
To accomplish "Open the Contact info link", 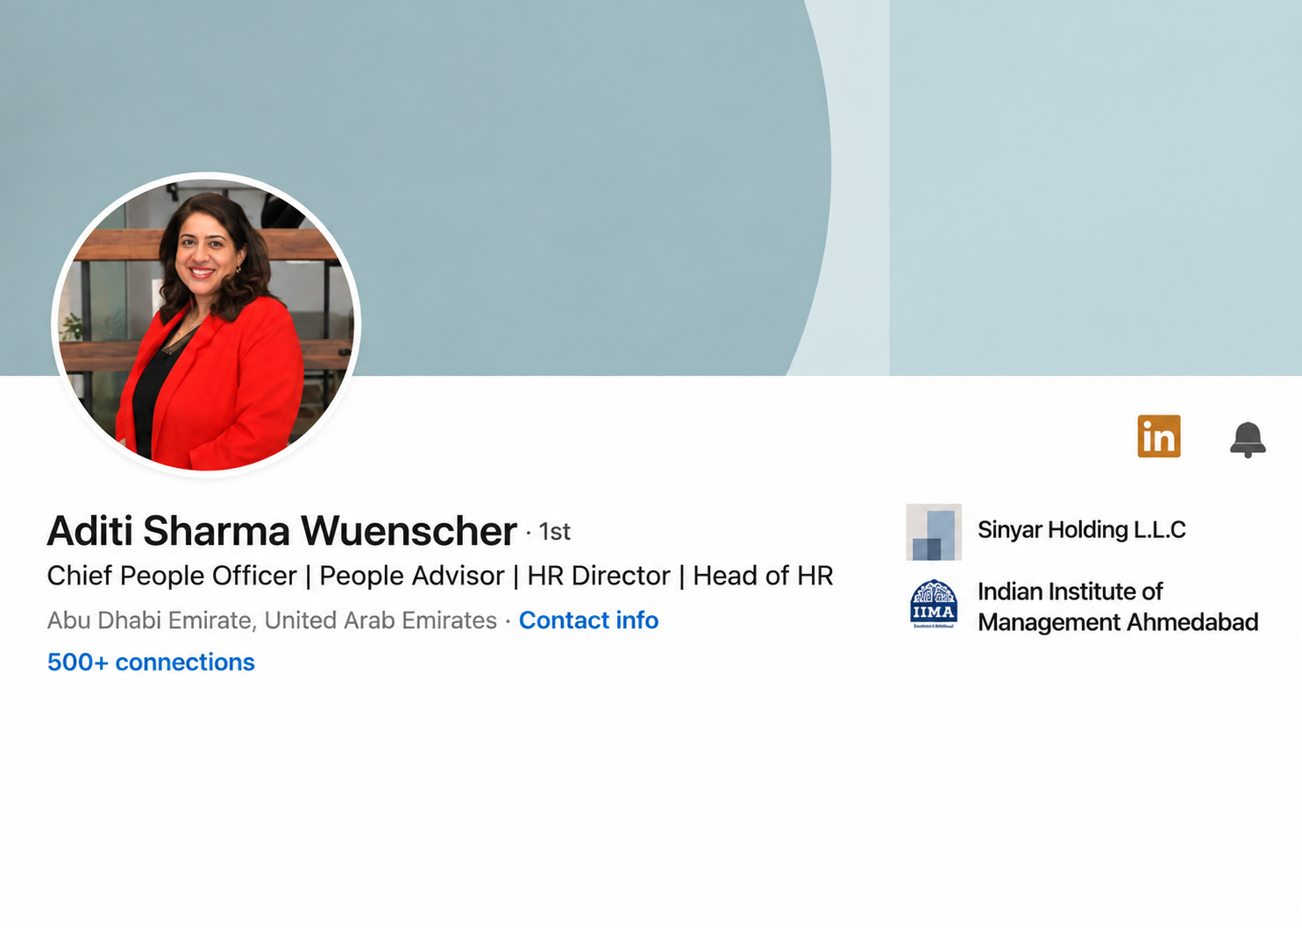I will click(x=588, y=620).
